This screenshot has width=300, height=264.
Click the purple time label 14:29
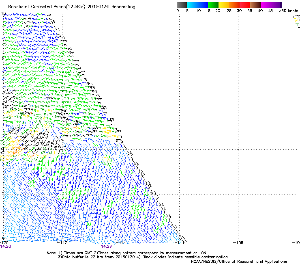(x=106, y=247)
